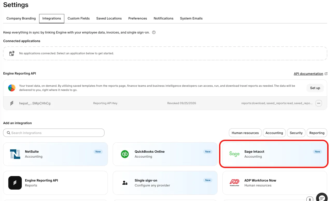This screenshot has width=329, height=201.
Task: Go to the Preferences tab
Action: 138,18
